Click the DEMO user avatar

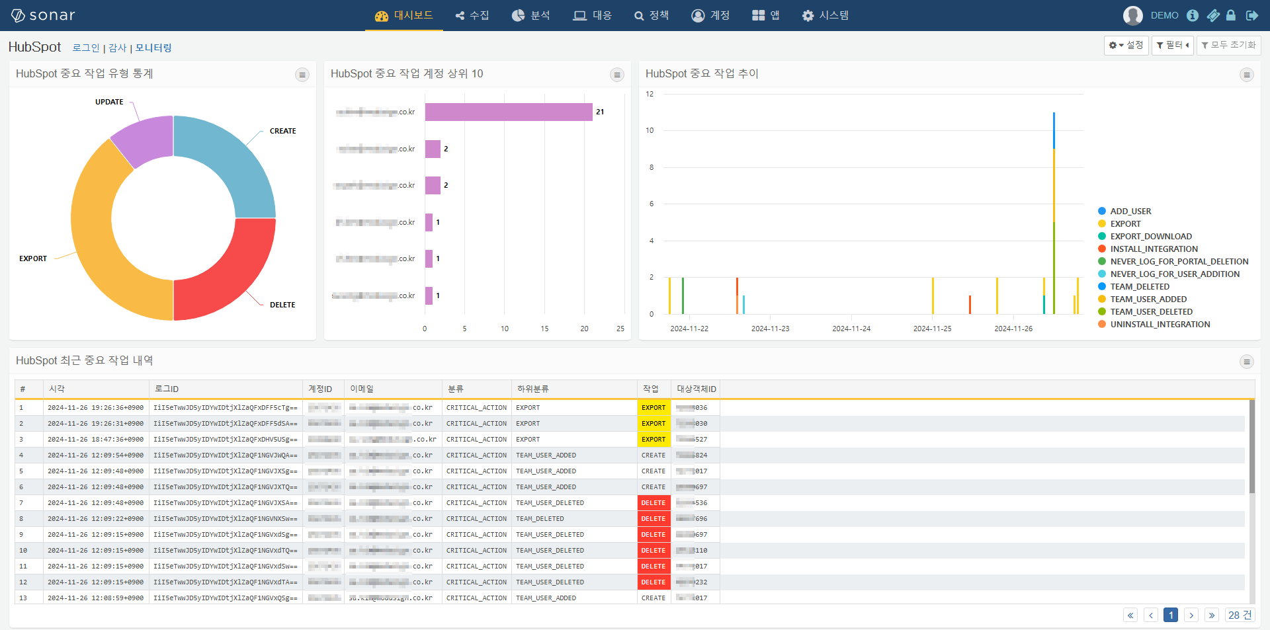coord(1132,15)
